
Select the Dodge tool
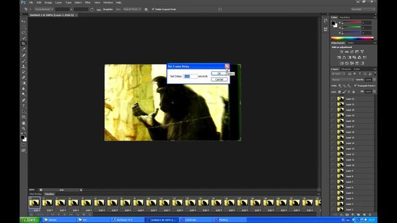pos(24,94)
